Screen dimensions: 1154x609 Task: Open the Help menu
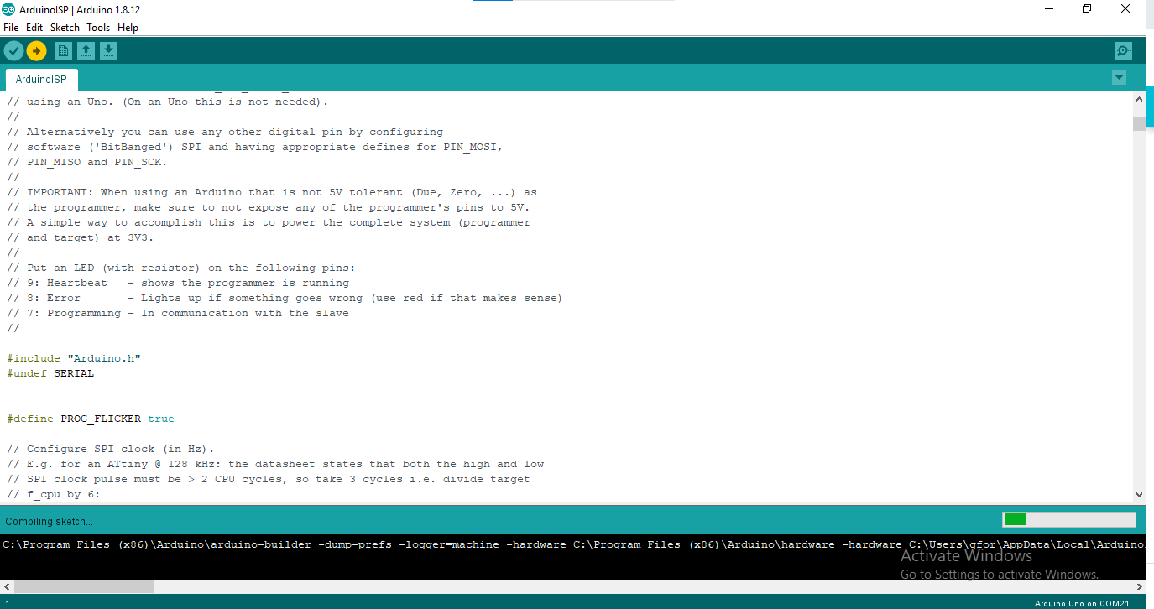[x=128, y=28]
